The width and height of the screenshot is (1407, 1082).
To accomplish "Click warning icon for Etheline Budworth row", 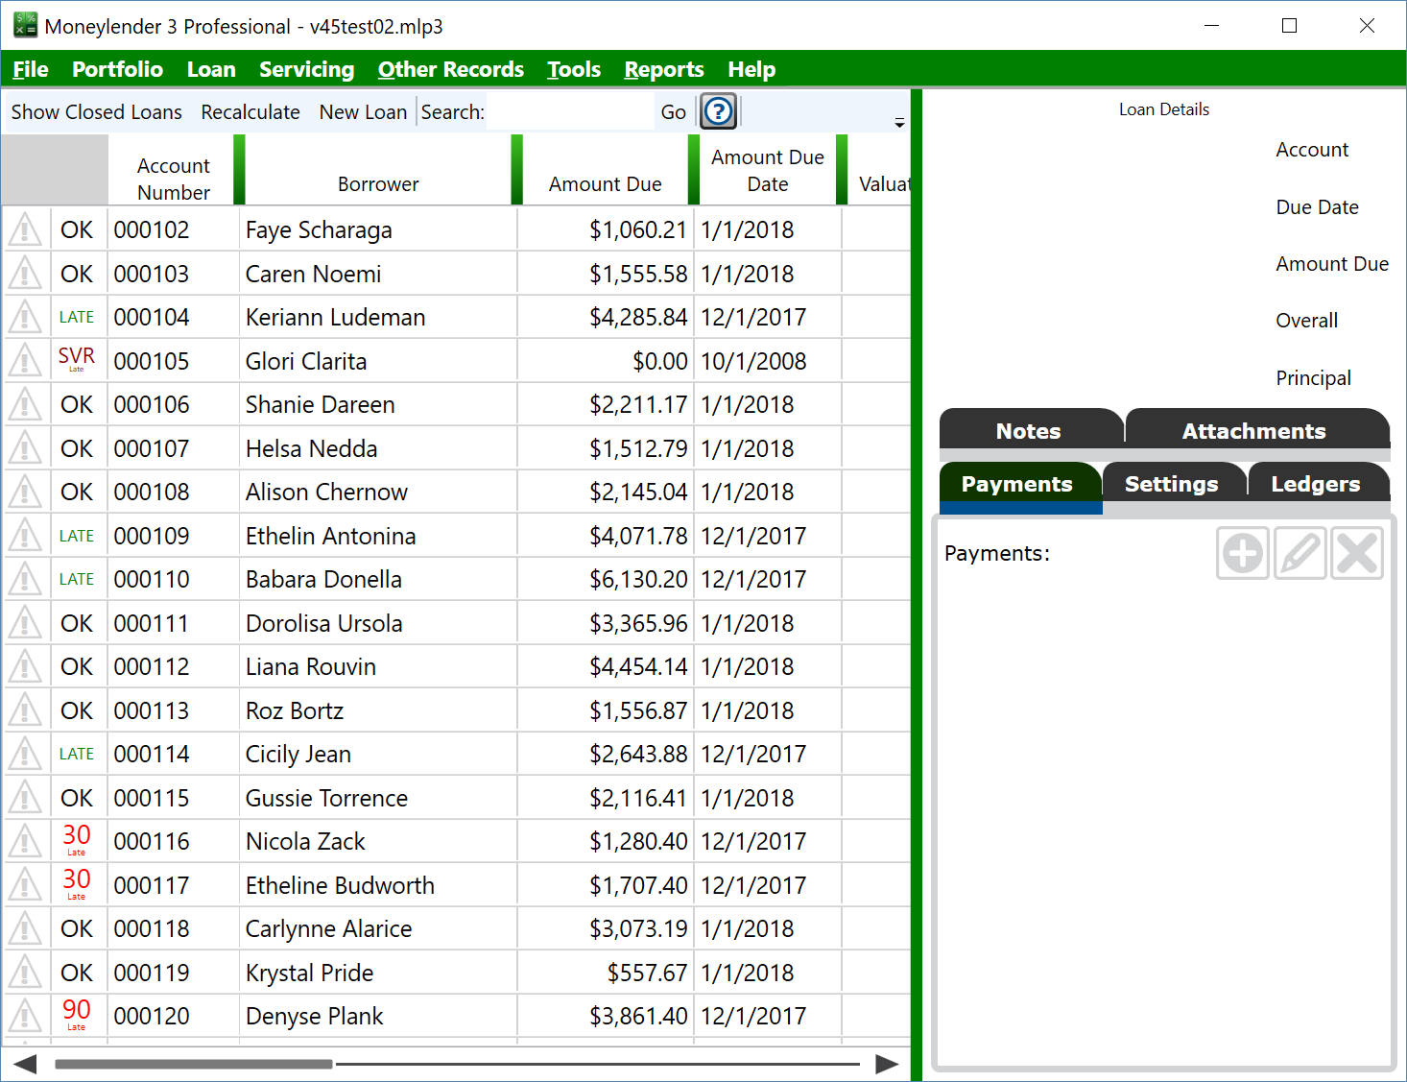I will (x=25, y=885).
